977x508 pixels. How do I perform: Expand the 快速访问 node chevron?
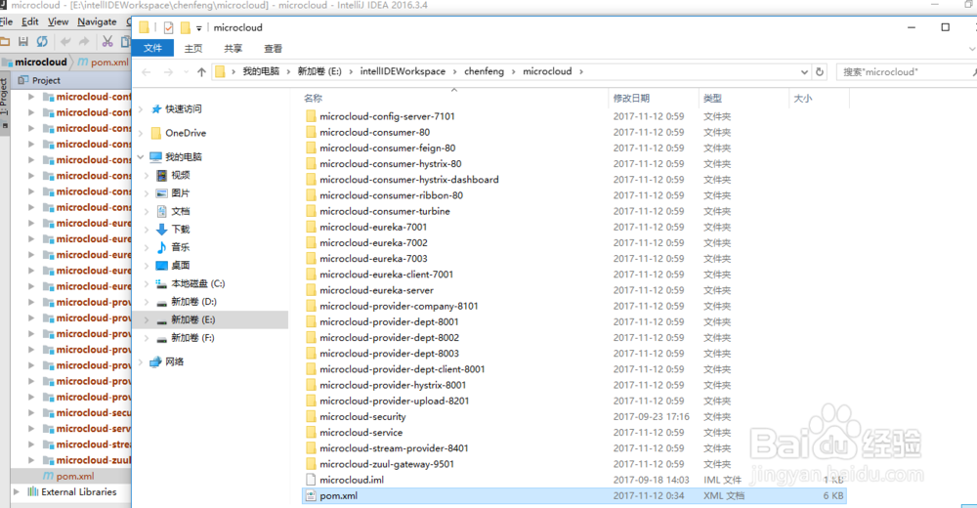click(140, 109)
